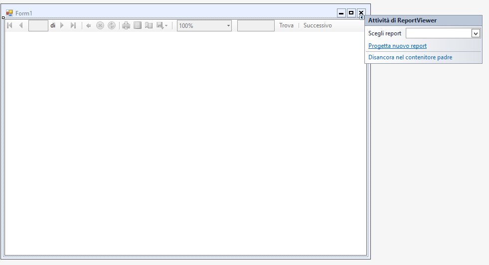Refresh the report
Screen dimensions: 489x265
pyautogui.click(x=112, y=25)
